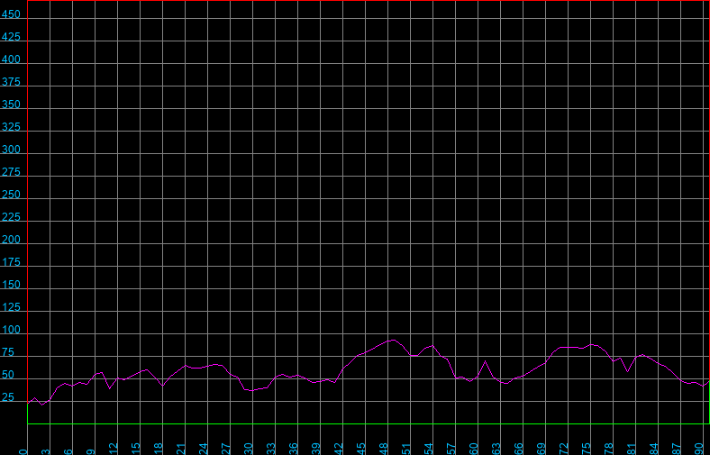Click the 84 tick label on the horizontal axis

point(654,449)
